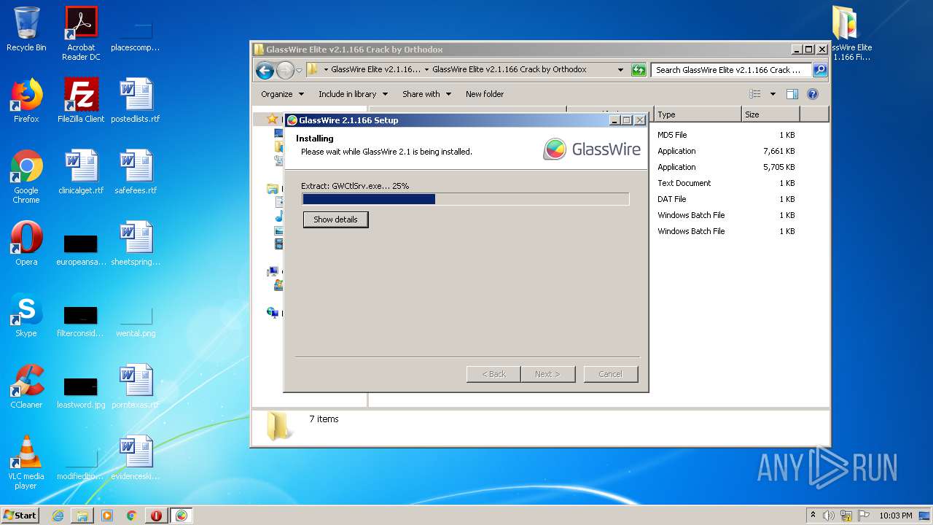The height and width of the screenshot is (525, 933).
Task: Select the DAT File row
Action: pos(726,199)
